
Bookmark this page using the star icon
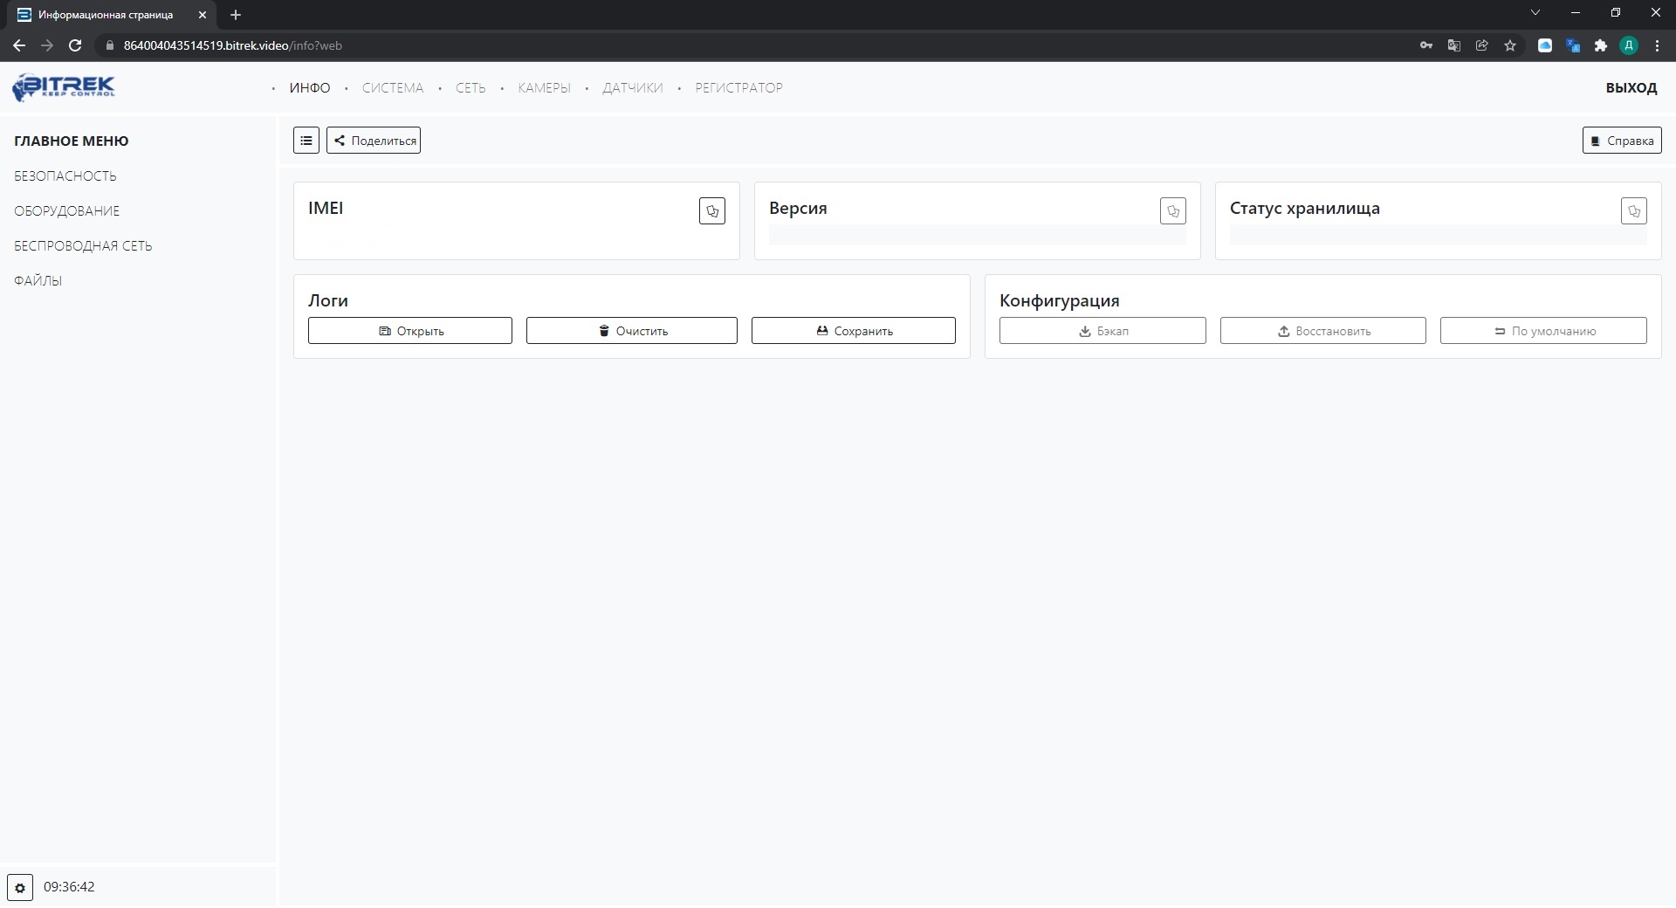coord(1510,45)
